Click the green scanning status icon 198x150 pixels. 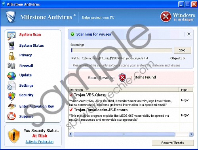pos(72,34)
